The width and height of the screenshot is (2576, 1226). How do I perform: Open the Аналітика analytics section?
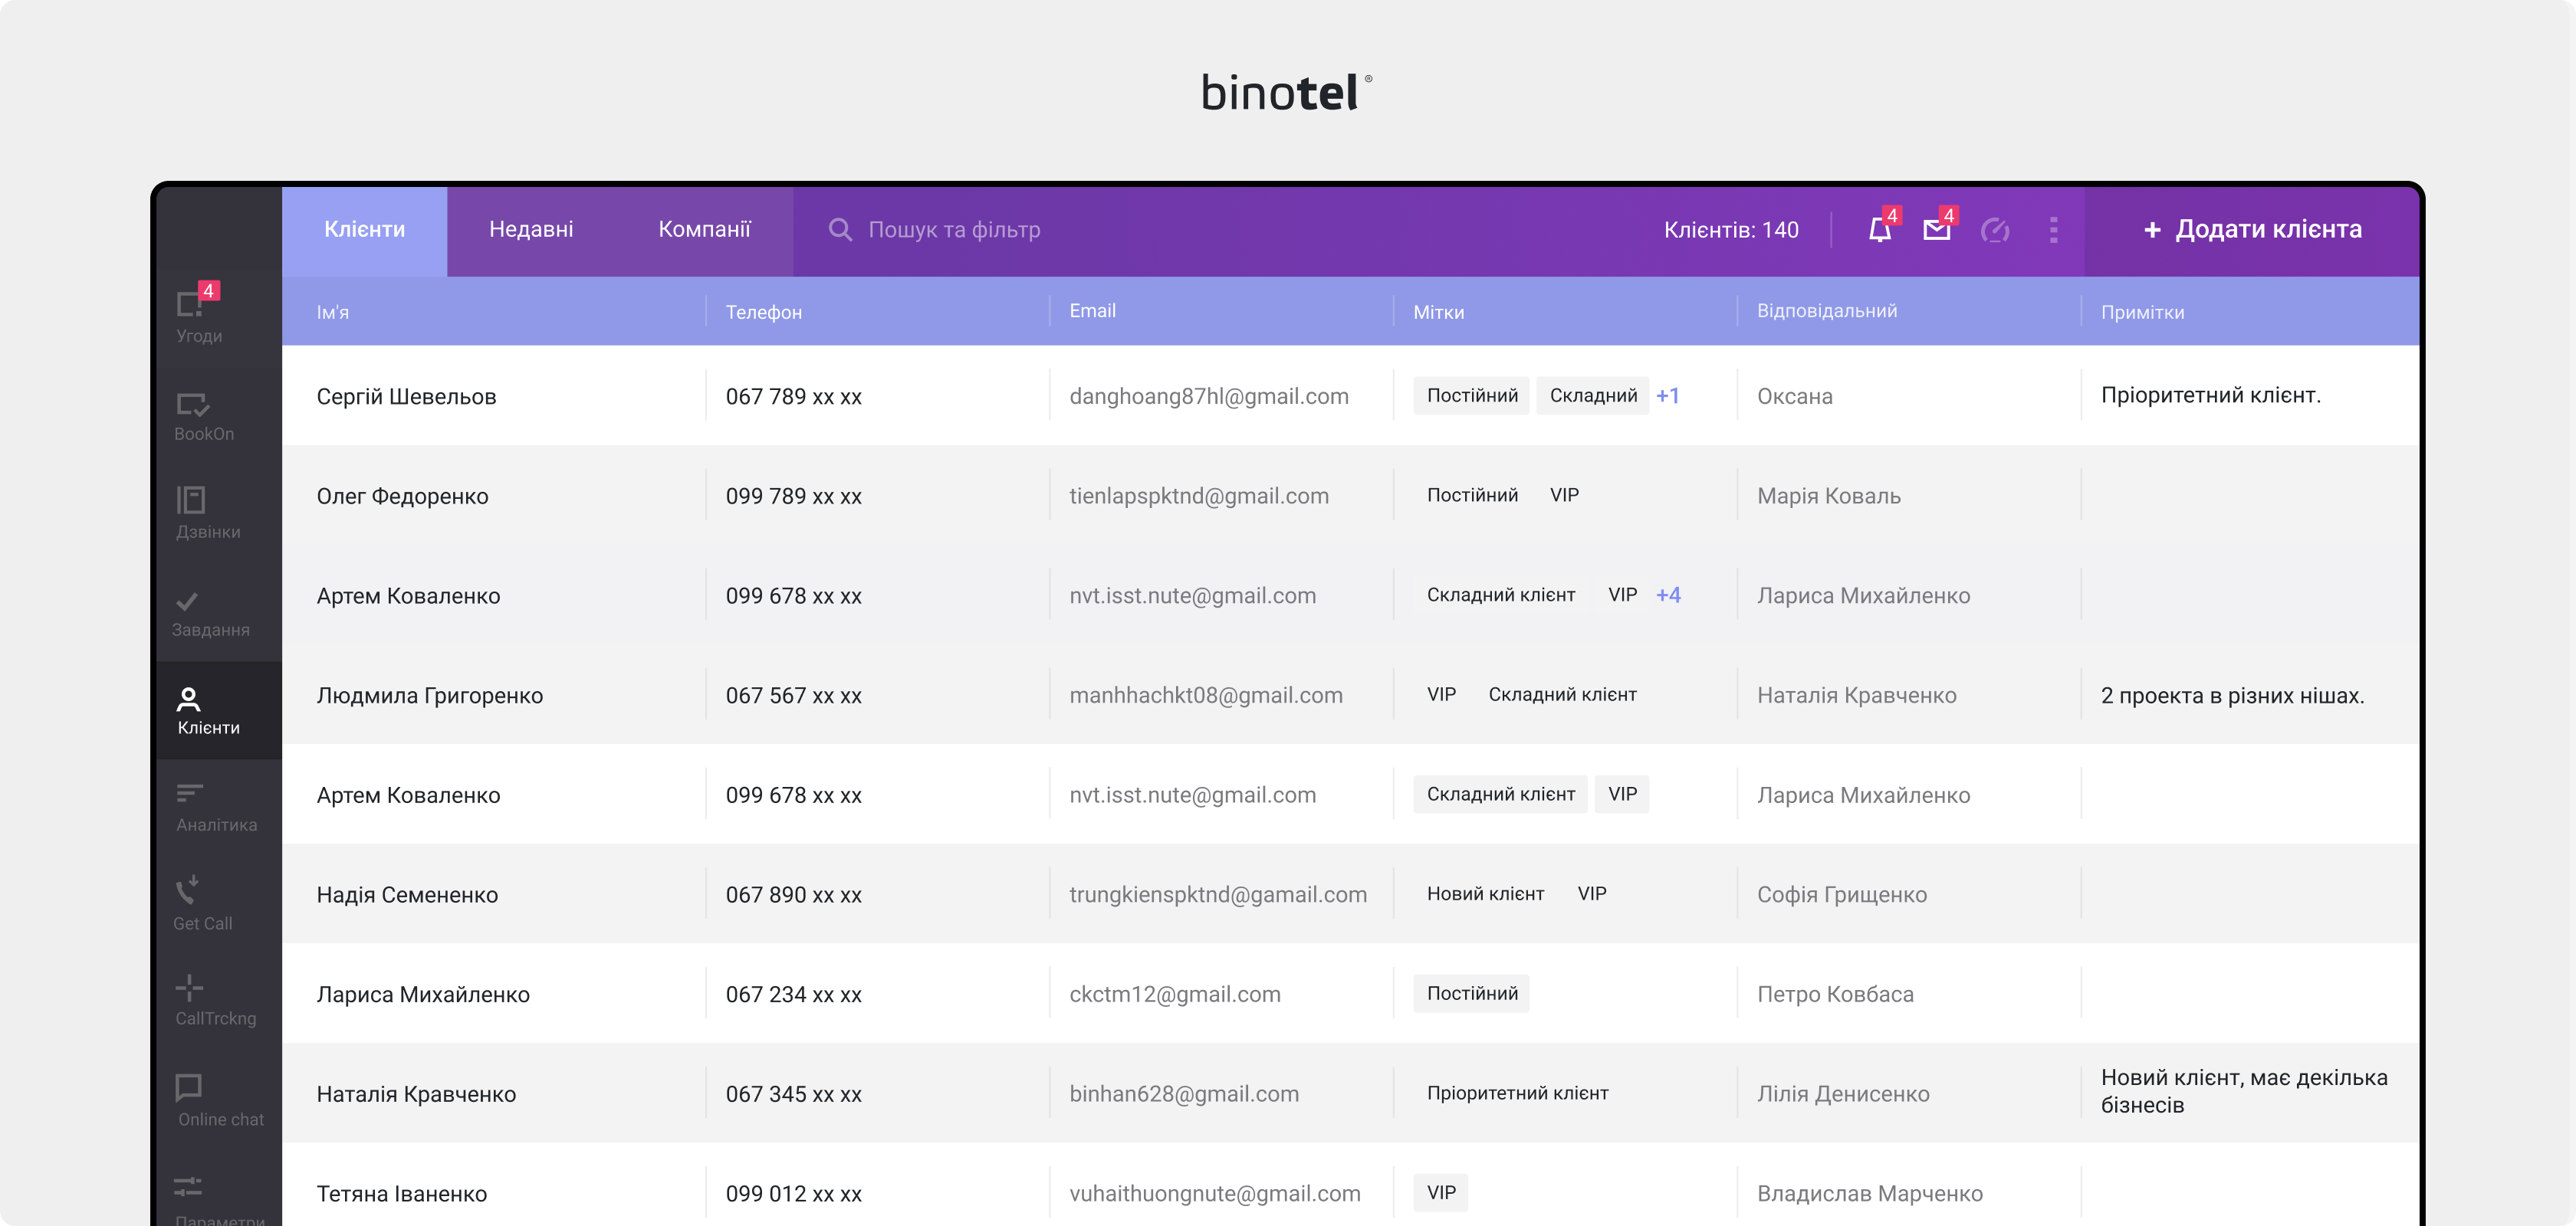[x=218, y=808]
